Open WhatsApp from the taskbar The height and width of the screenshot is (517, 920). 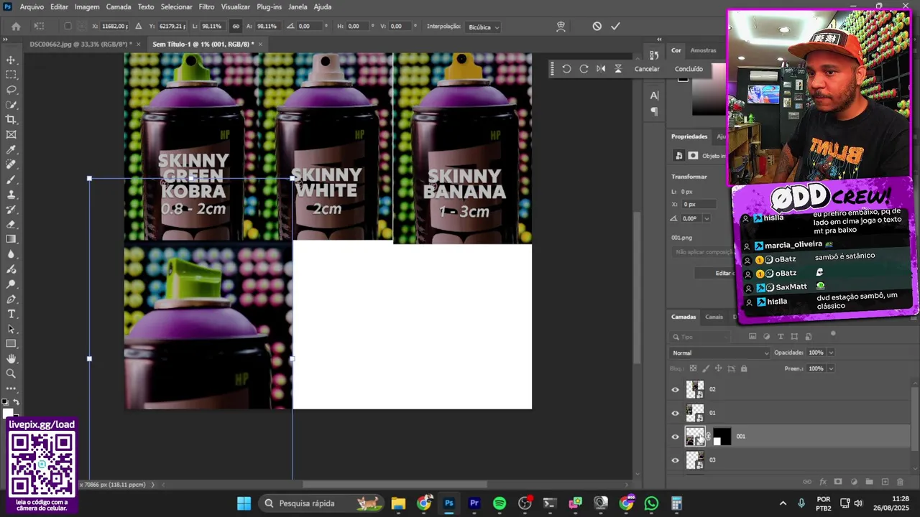(x=651, y=503)
